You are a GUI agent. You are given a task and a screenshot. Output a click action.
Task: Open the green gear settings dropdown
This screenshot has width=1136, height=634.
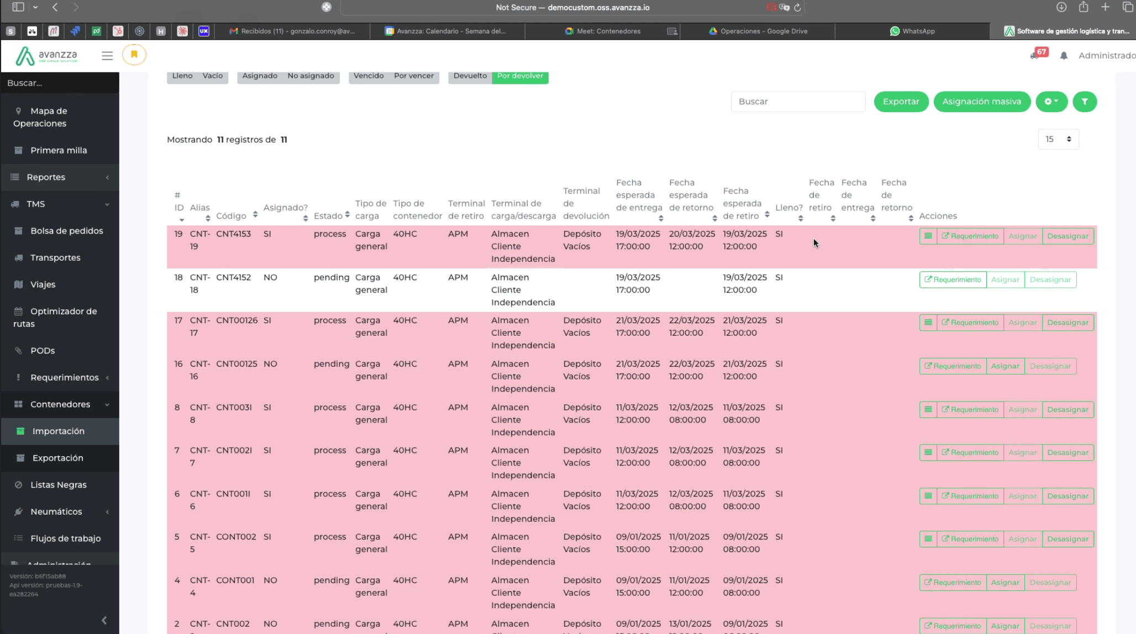pos(1051,102)
